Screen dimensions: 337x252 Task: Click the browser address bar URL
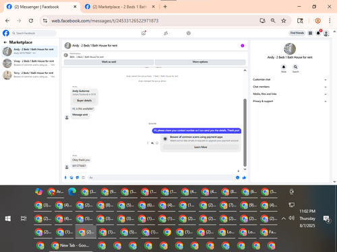coord(105,21)
